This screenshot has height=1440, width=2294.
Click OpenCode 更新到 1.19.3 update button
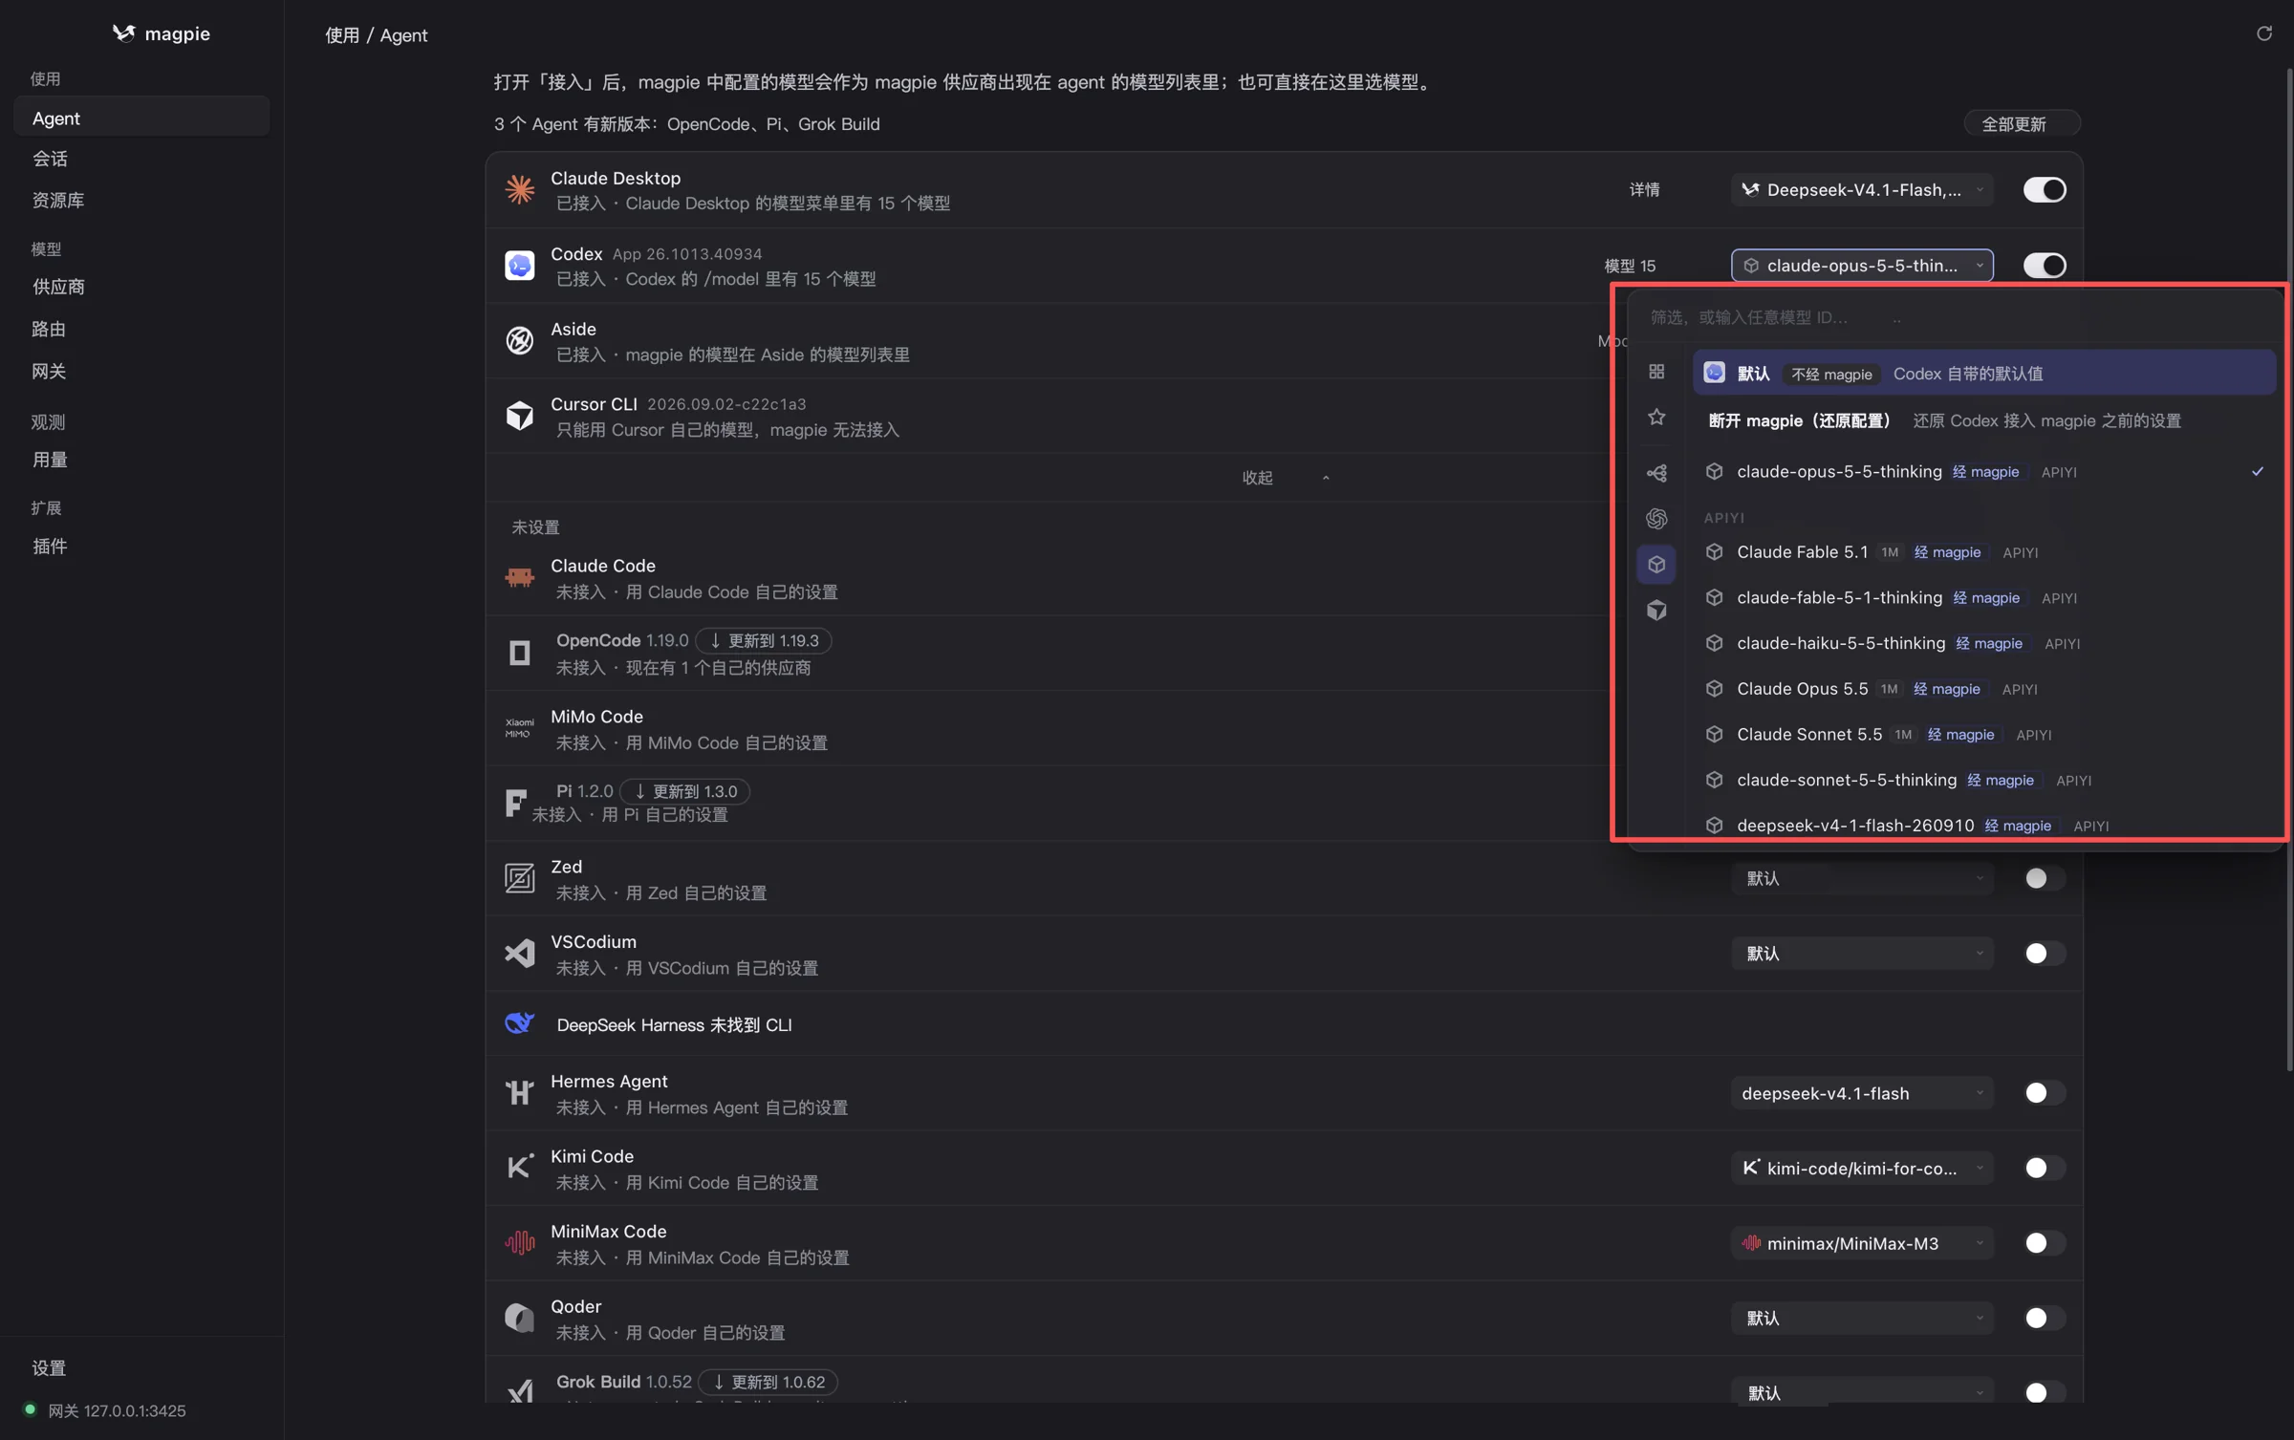coord(764,640)
